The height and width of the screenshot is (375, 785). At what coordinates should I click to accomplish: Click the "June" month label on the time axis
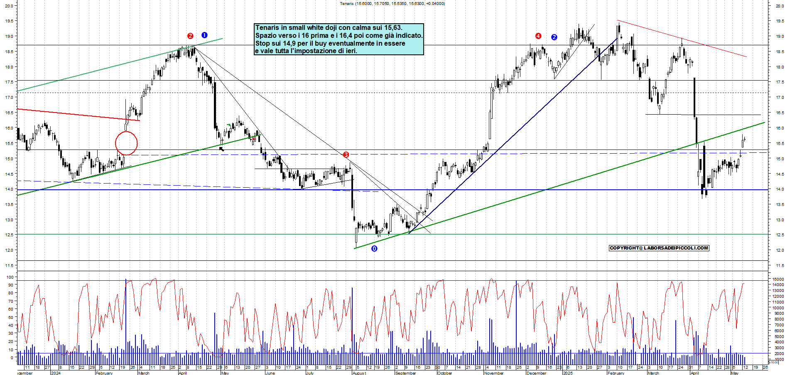270,373
